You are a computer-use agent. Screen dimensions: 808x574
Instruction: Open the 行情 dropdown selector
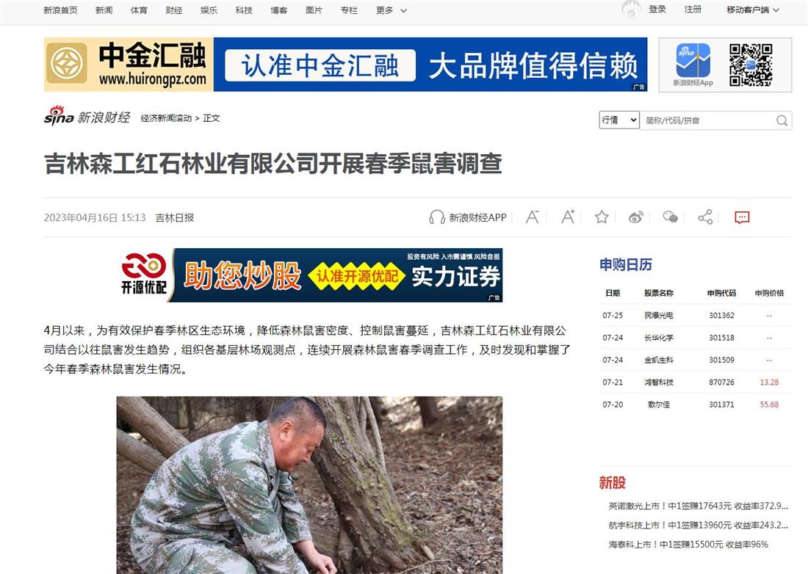(619, 120)
